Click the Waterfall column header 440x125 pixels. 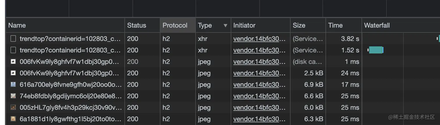click(x=377, y=25)
